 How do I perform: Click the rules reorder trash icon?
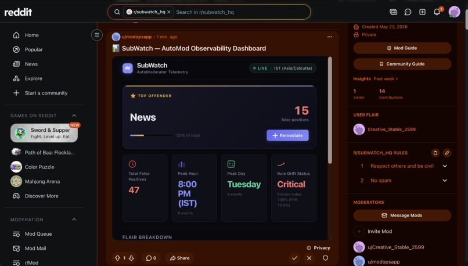pos(435,153)
